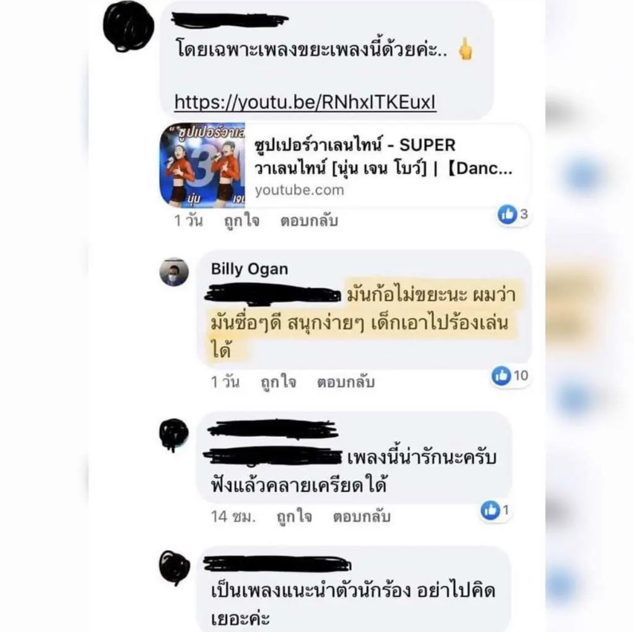The width and height of the screenshot is (634, 632).
Task: Click ตอบกลับ under the 14 ชม. comment
Action: (362, 517)
